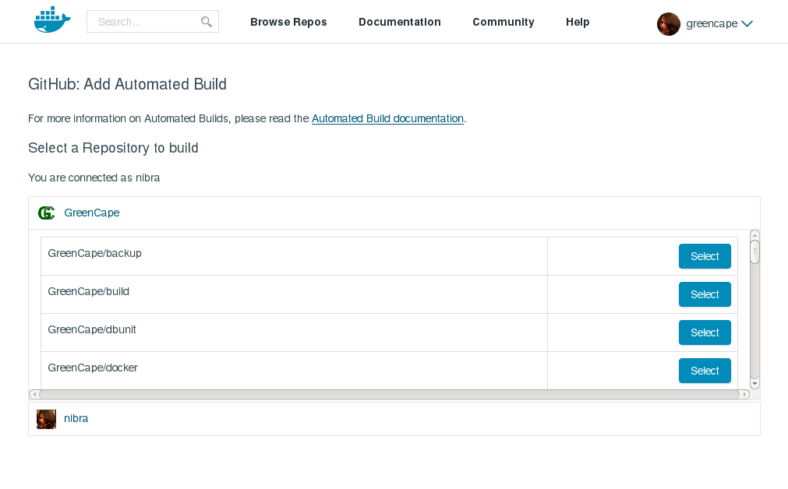
Task: Open the Community menu item
Action: pyautogui.click(x=503, y=22)
